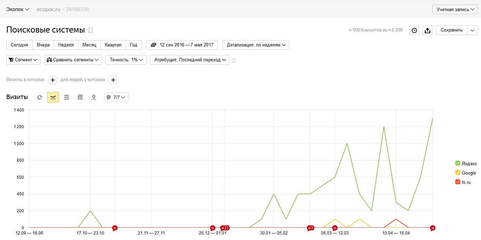Open the date range 12 сен 2016 picker
The image size is (481, 240).
click(182, 45)
